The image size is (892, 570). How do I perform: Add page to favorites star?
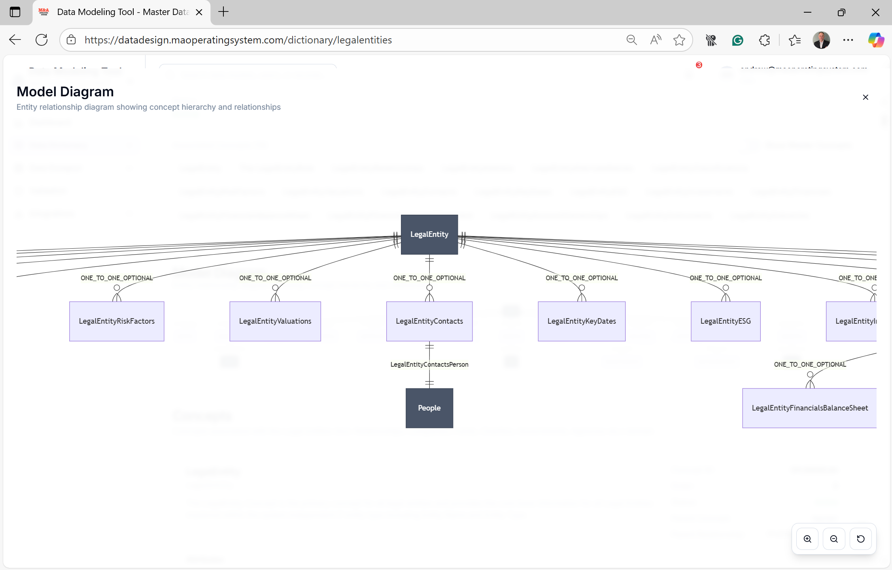[x=679, y=40]
